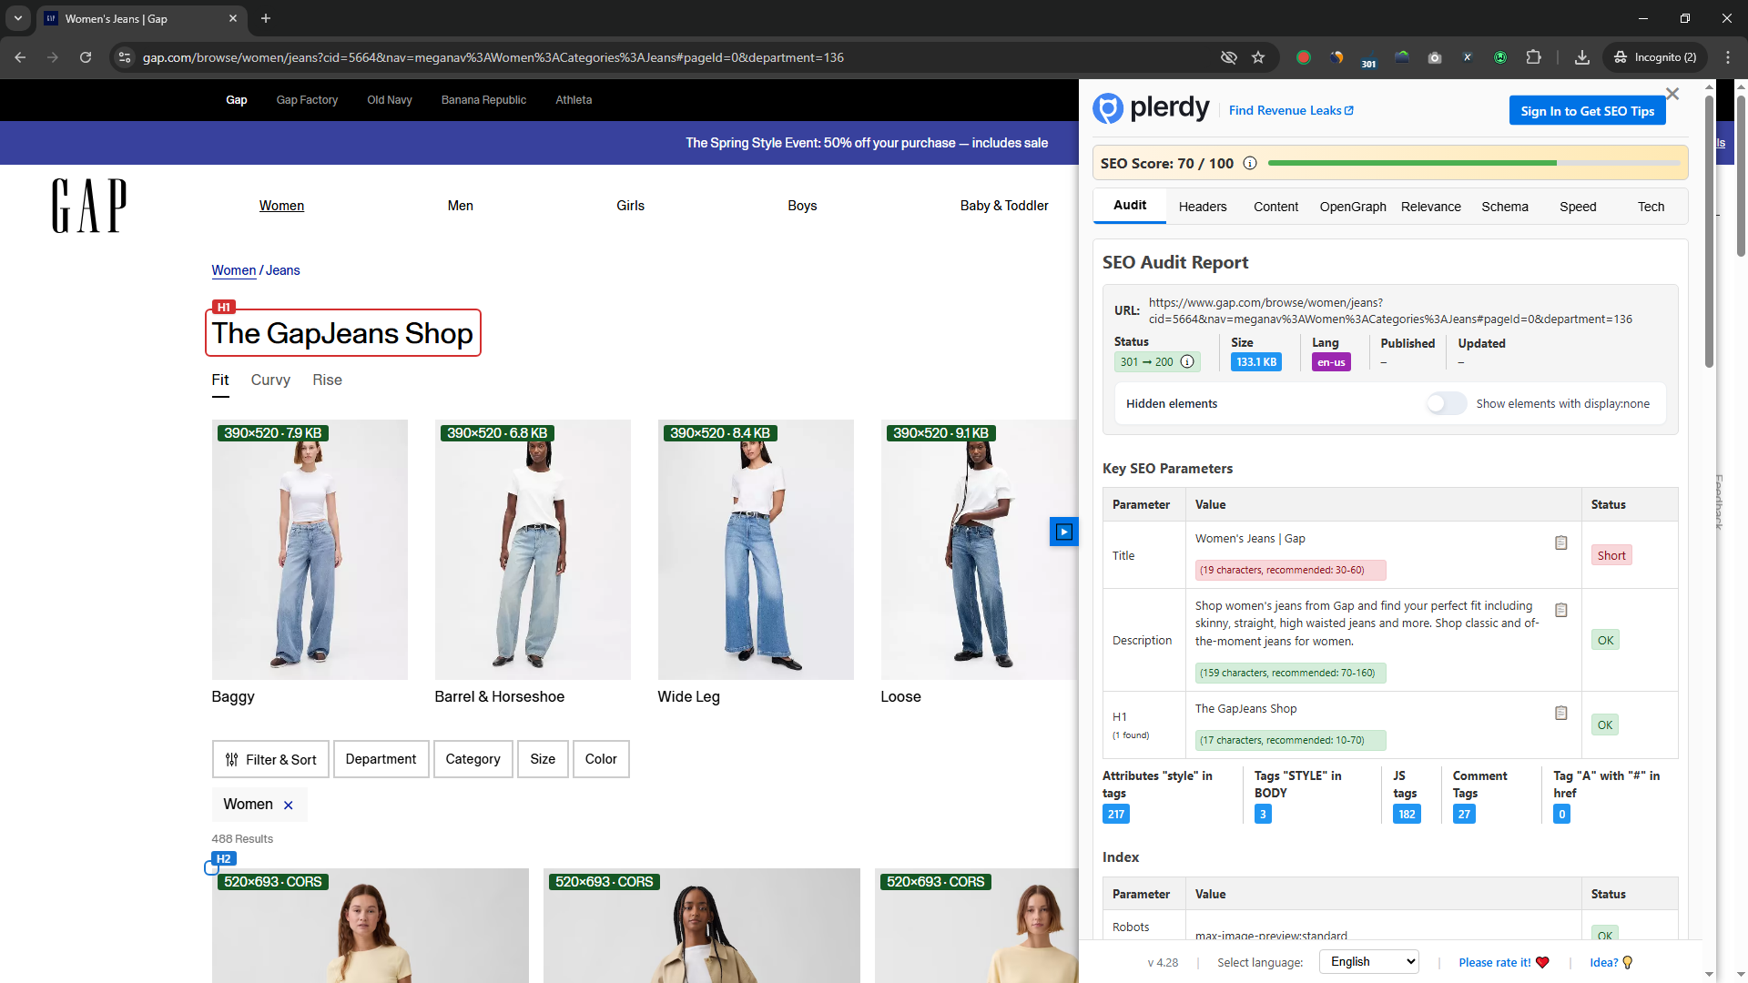Remove the Women filter chip
Viewport: 1748px width, 983px height.
(288, 805)
